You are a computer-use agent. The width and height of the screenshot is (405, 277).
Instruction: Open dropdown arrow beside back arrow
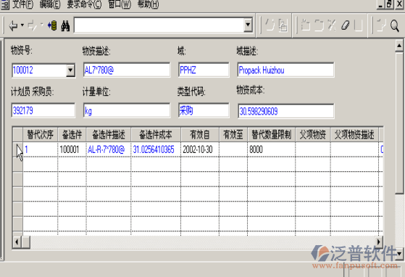point(22,25)
